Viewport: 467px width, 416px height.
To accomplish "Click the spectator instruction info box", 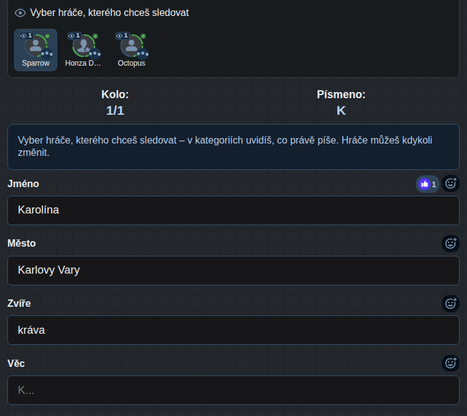I will tap(233, 147).
